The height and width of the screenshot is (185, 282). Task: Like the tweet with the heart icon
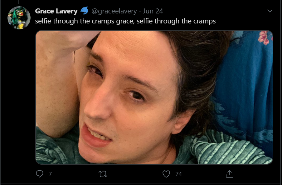[166, 174]
